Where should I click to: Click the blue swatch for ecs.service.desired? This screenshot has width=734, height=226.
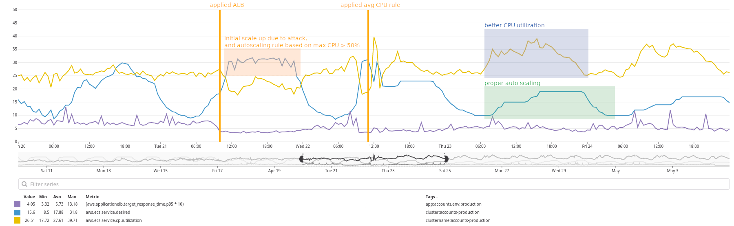pyautogui.click(x=17, y=212)
